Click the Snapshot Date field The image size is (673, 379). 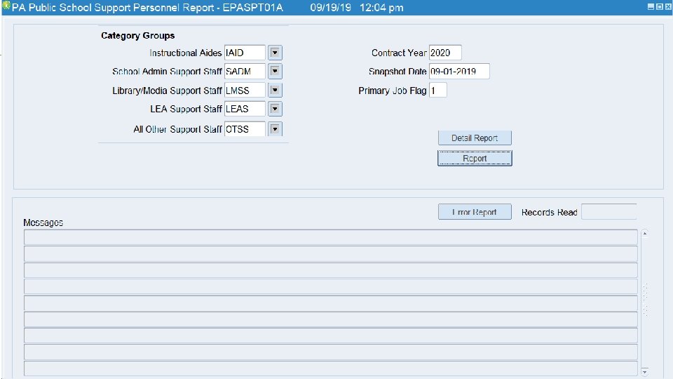459,72
